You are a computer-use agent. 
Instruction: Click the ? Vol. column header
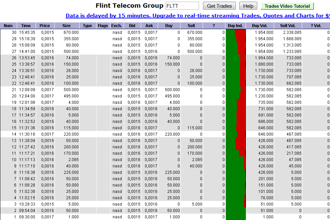(316, 26)
